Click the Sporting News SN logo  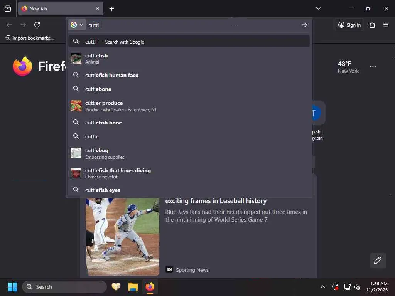point(169,269)
